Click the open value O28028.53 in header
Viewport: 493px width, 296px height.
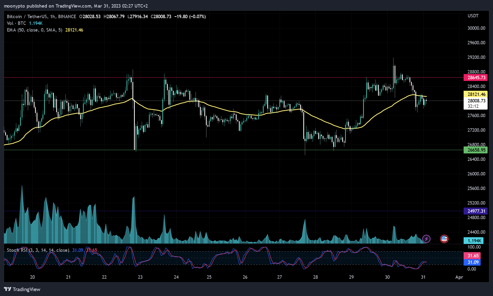90,17
